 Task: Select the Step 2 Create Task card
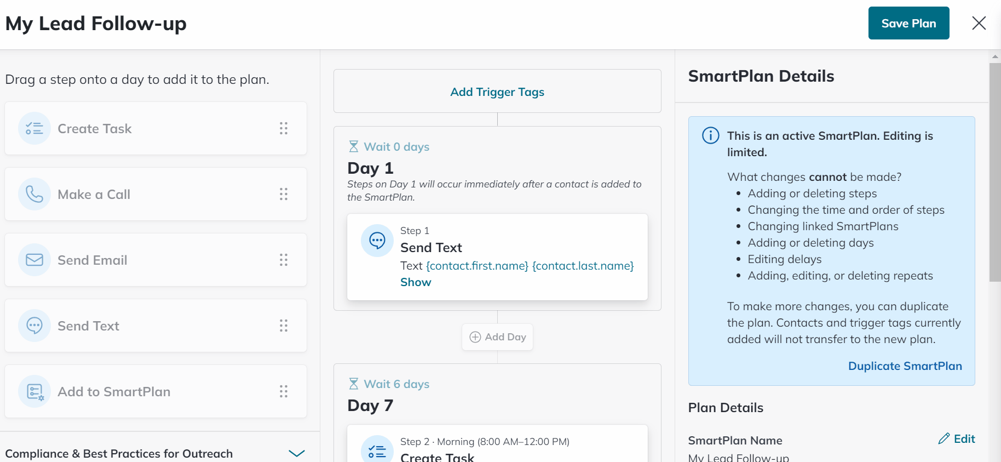(497, 444)
